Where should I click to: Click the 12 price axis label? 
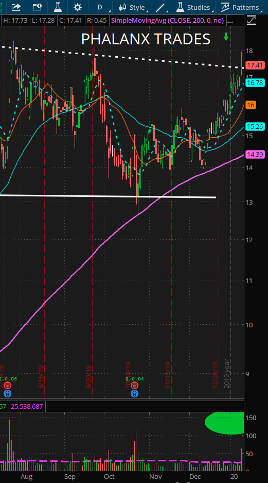click(x=249, y=240)
